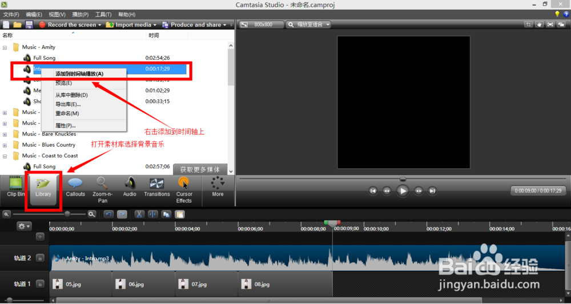Image resolution: width=571 pixels, height=304 pixels.
Task: Expand the Music - Bare Knuckles folder
Action: coord(5,134)
